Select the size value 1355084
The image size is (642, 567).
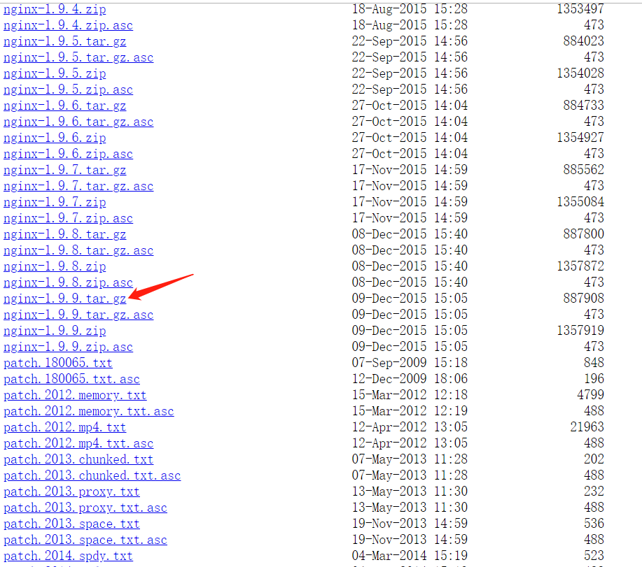click(x=580, y=202)
